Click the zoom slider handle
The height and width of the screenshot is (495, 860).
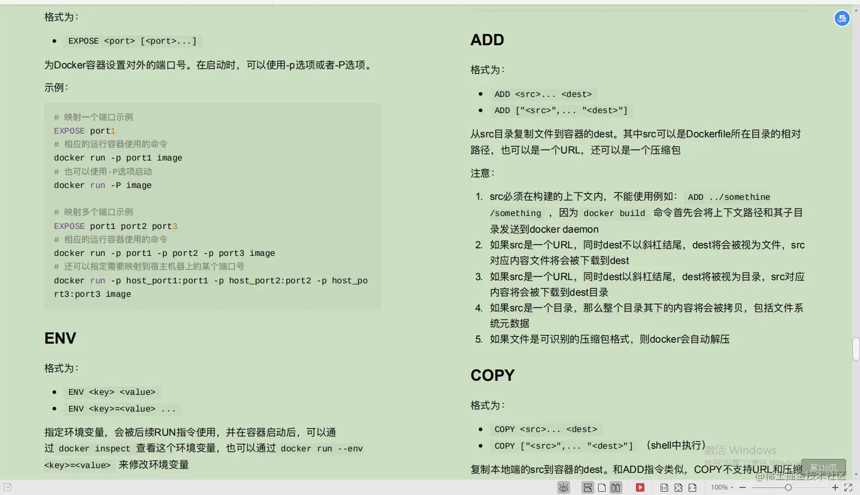[789, 487]
